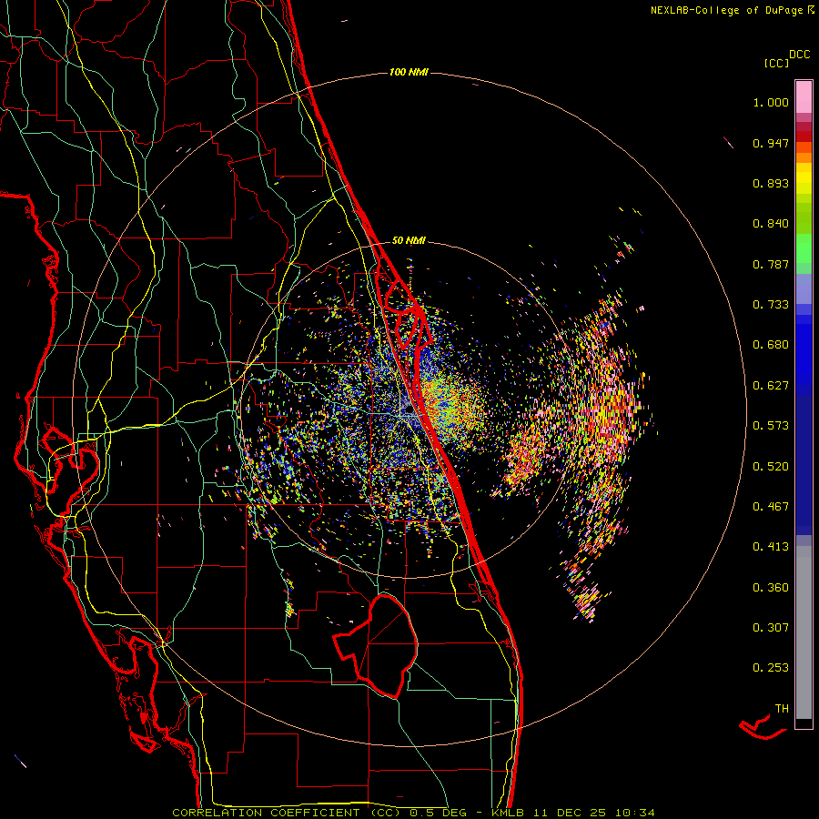Click the KMLB station identifier in caption

click(508, 813)
